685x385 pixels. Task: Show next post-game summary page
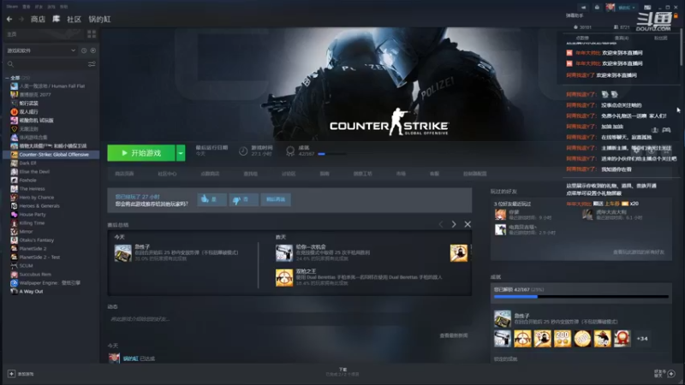[x=454, y=224]
